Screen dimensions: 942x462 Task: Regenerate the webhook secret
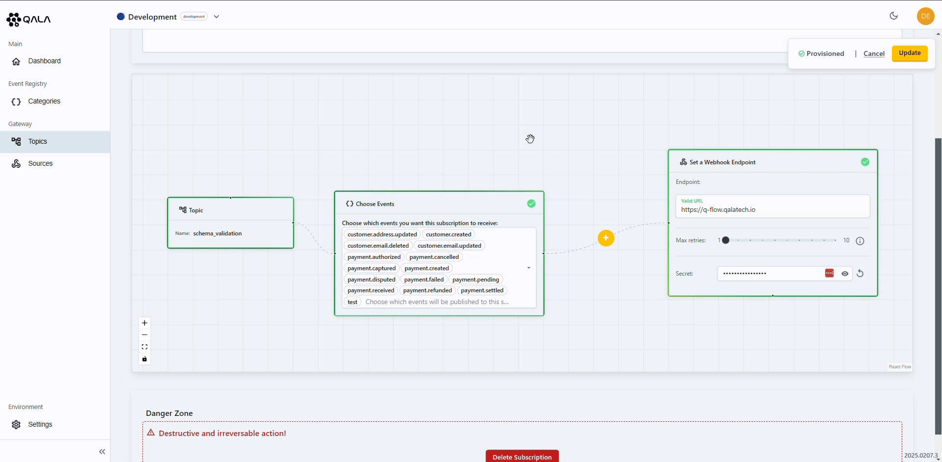coord(860,273)
